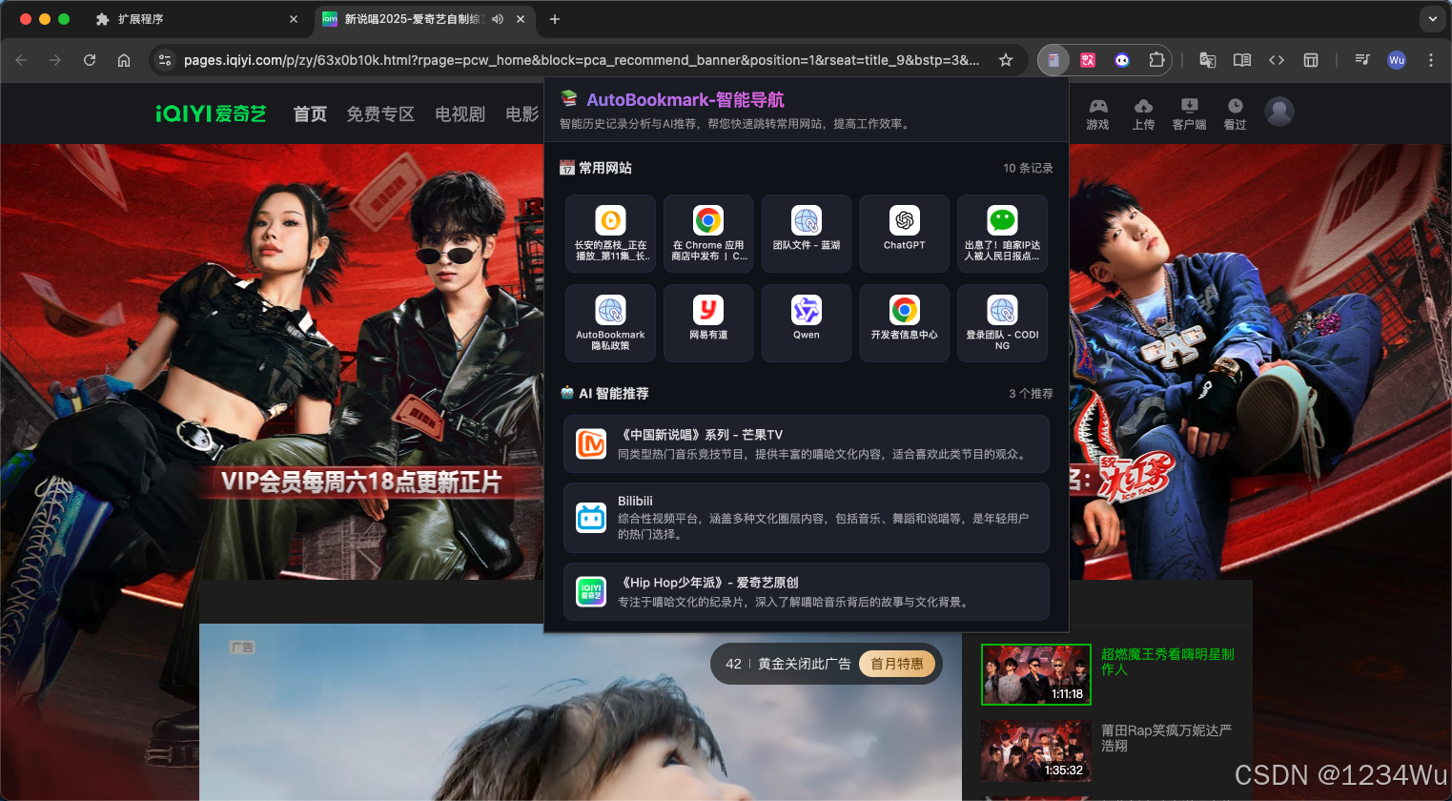The height and width of the screenshot is (801, 1452).
Task: Go to the browser home page
Action: [x=124, y=60]
